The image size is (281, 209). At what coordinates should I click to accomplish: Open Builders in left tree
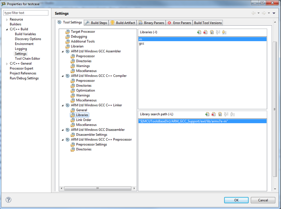[15, 24]
